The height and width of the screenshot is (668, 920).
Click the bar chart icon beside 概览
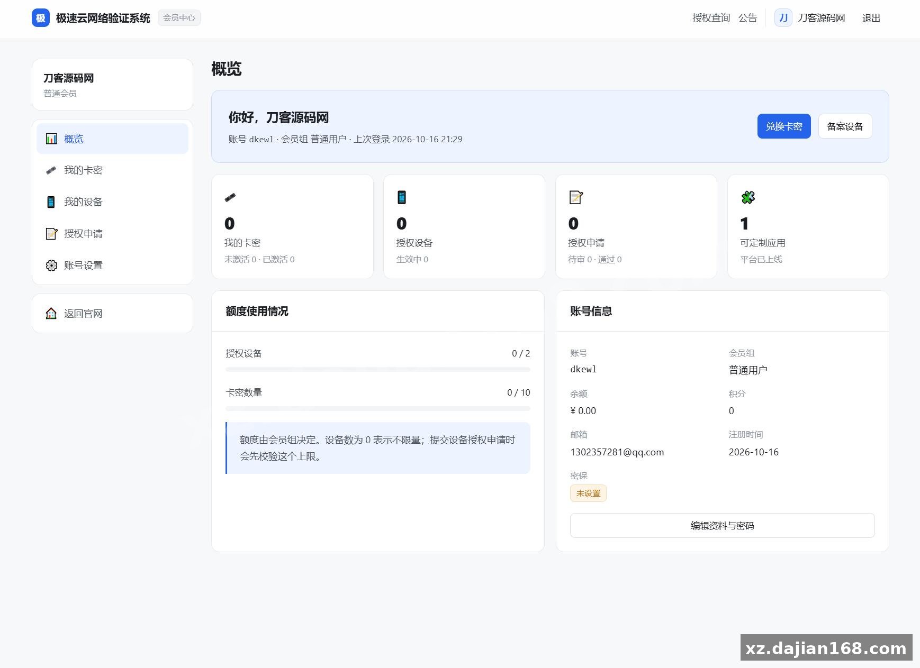(x=51, y=139)
